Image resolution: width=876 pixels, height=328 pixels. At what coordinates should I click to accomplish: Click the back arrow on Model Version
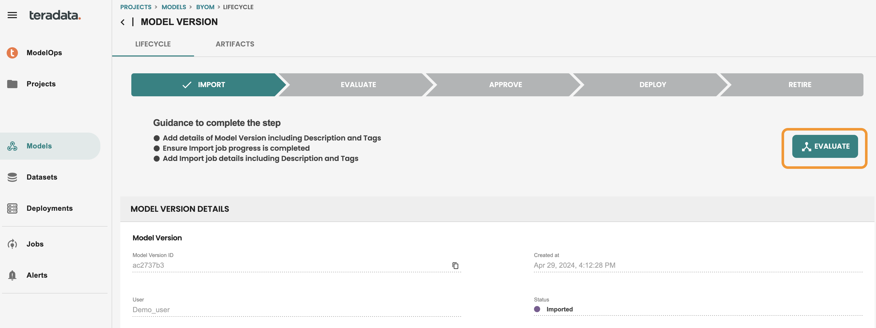point(122,22)
